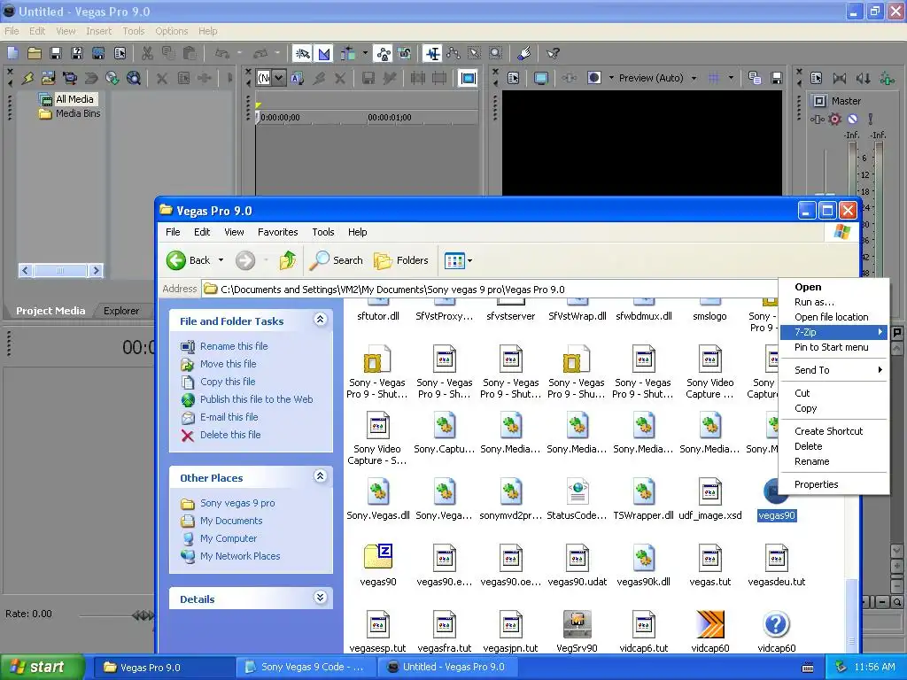The height and width of the screenshot is (680, 907).
Task: Click Extract Audio from CD icon
Action: tap(112, 78)
